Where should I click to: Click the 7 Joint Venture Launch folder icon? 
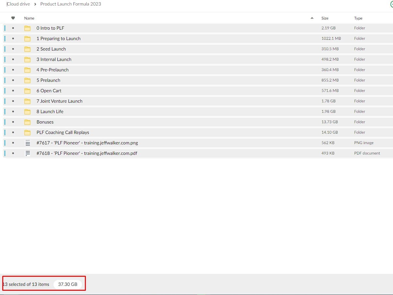(27, 101)
